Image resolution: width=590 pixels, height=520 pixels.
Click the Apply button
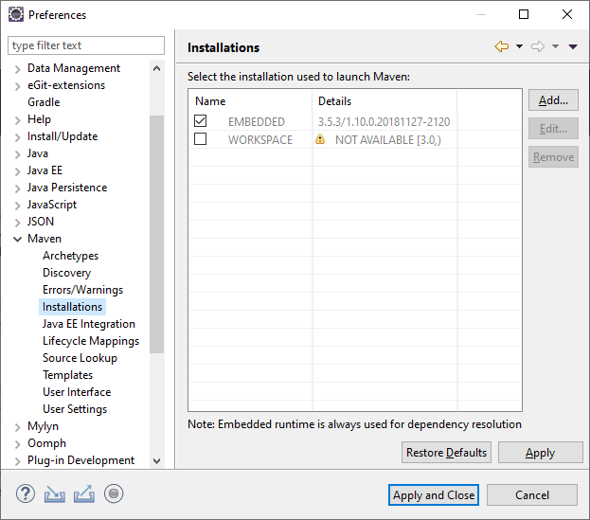(x=541, y=452)
